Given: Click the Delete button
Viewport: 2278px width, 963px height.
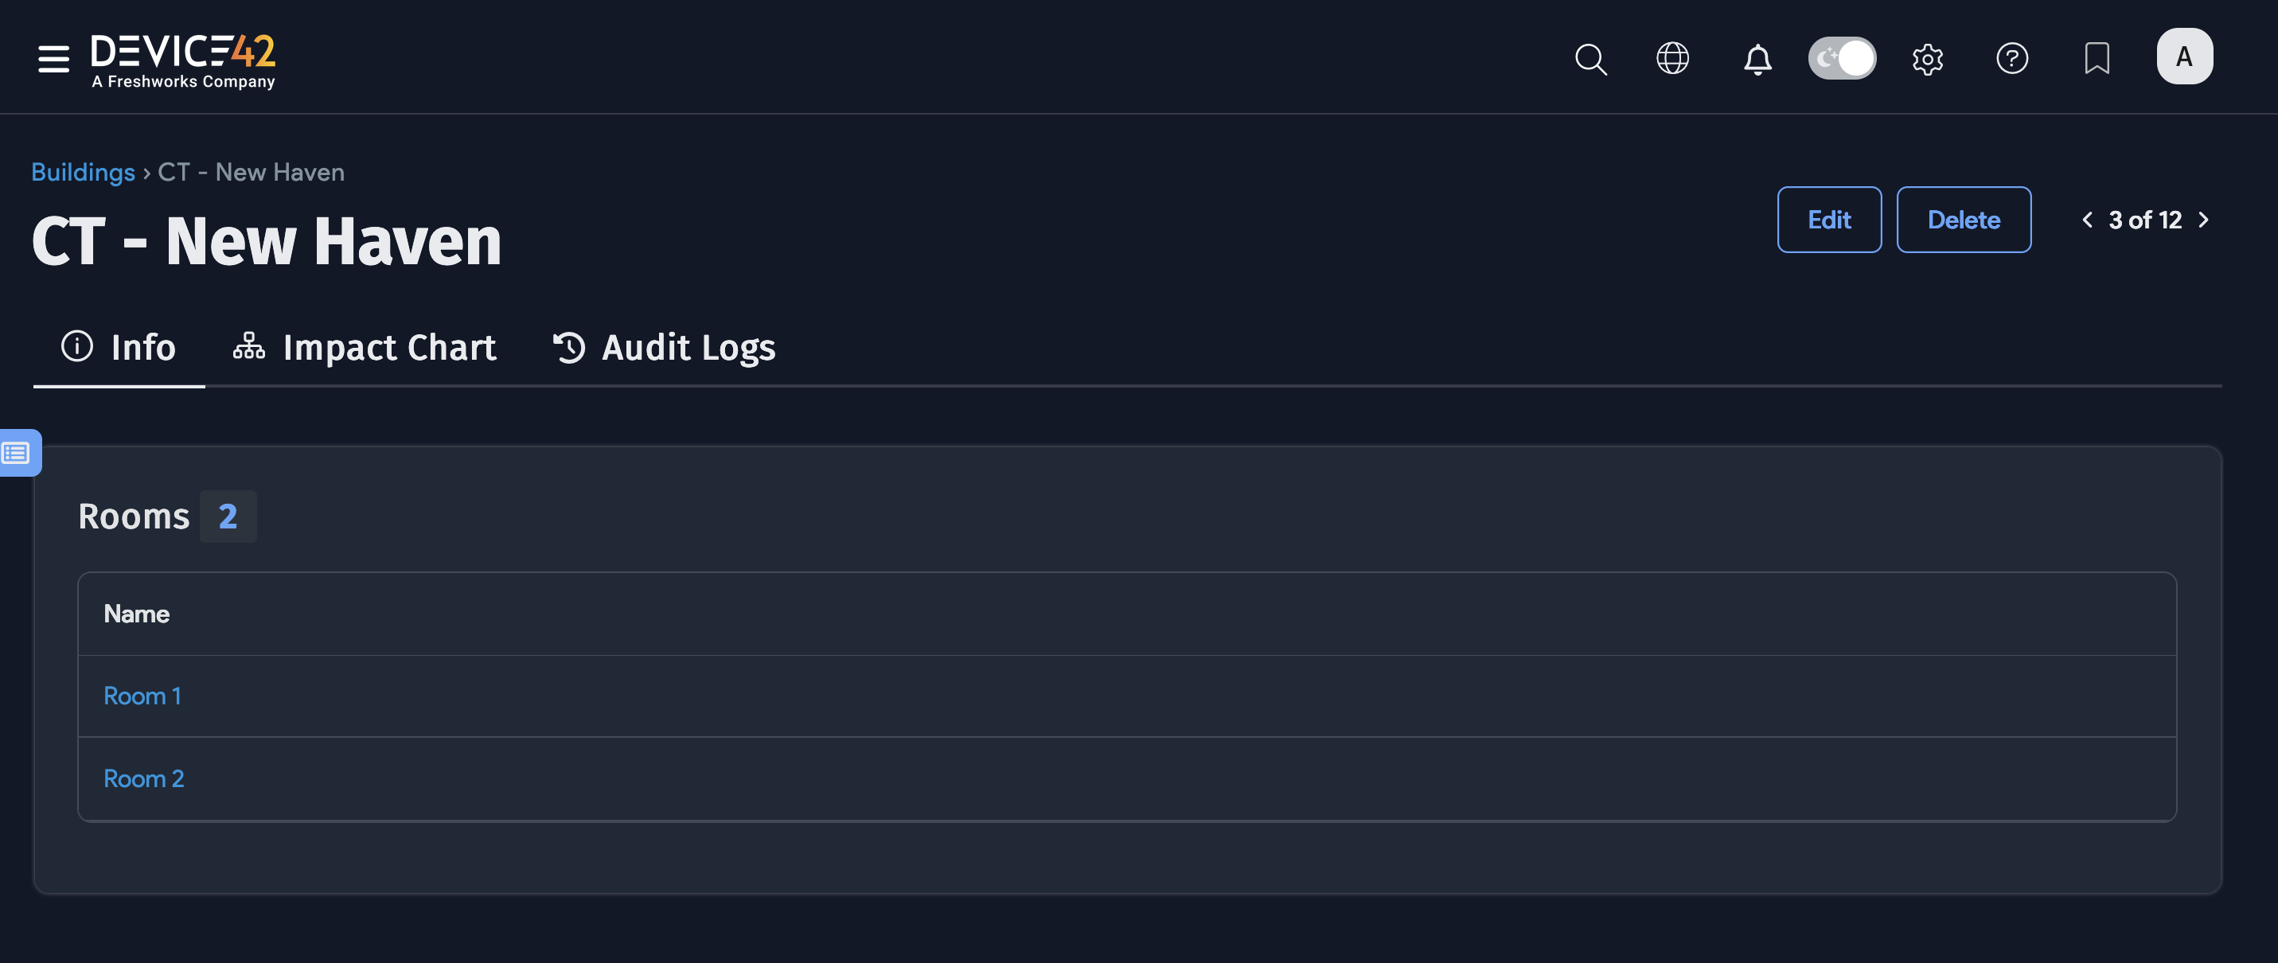Looking at the screenshot, I should click(1963, 220).
